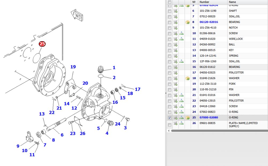Click callout number 17 in the diagram
This screenshot has height=166, width=268.
click(137, 89)
